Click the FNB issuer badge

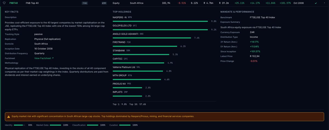85,3
